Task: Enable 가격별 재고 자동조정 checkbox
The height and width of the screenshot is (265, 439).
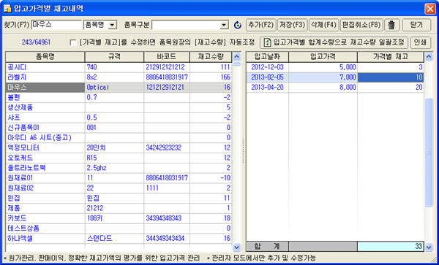Action: point(73,43)
